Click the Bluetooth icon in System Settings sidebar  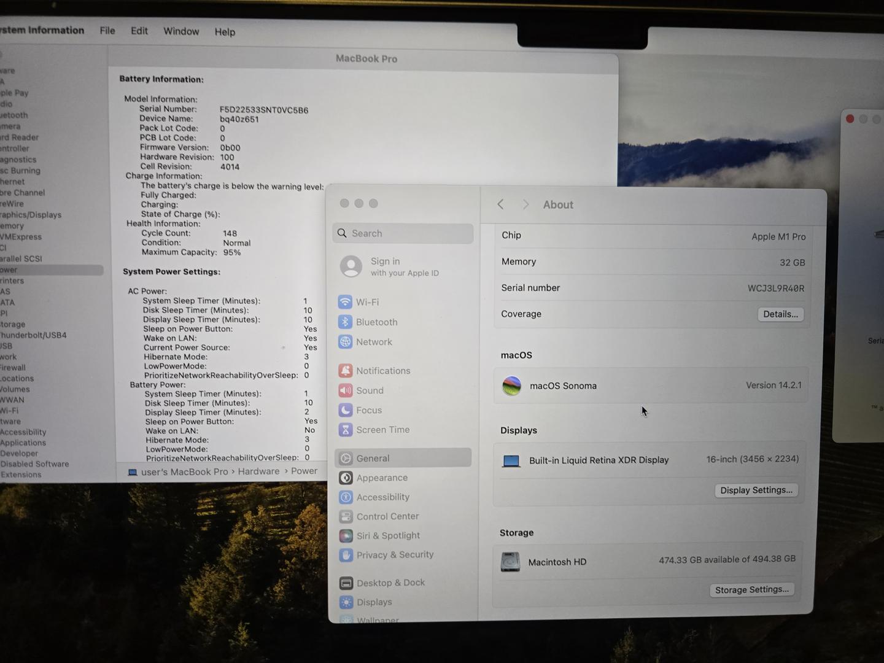(x=345, y=322)
